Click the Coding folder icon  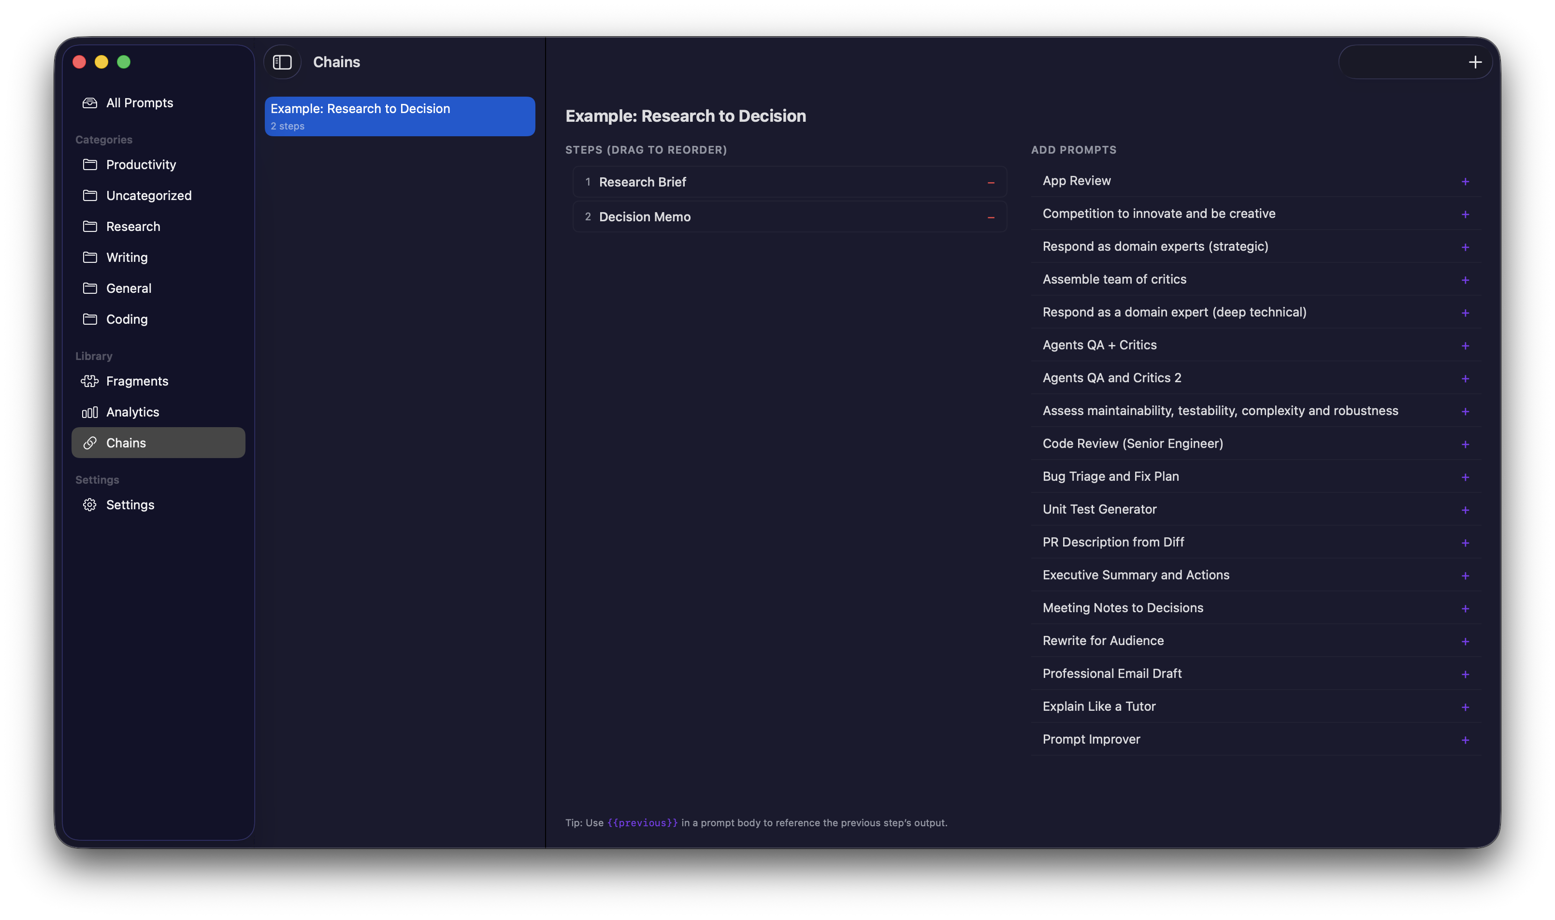coord(90,319)
